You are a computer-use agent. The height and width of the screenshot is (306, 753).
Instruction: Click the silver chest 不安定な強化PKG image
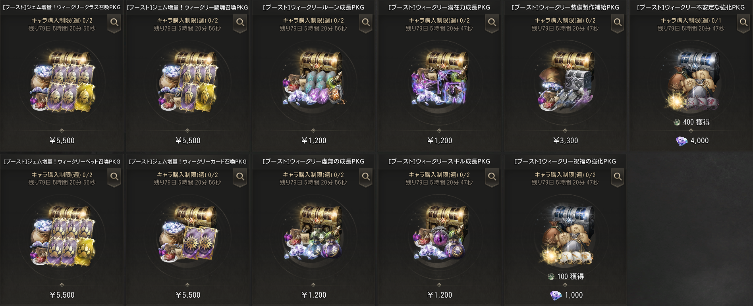(x=691, y=81)
